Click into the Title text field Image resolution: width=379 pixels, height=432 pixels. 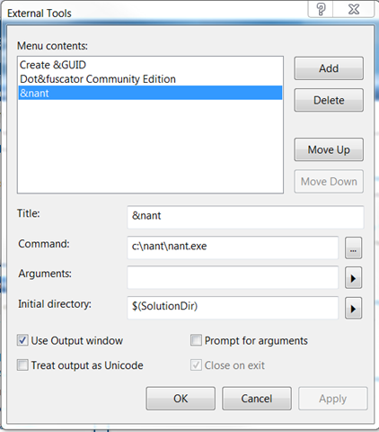245,217
